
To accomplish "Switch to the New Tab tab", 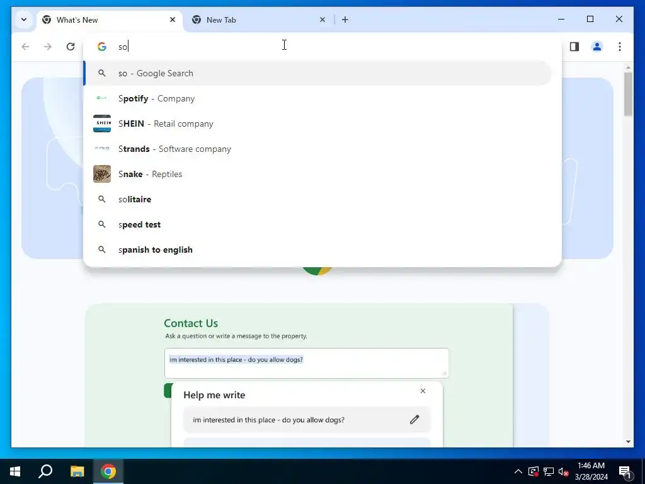I will (259, 20).
